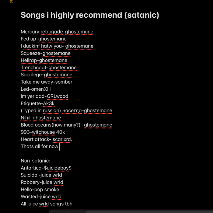Image resolution: width=213 pixels, height=213 pixels.
Task: Select the 'Sacrilege-ghostemane' line
Action: coord(47,75)
